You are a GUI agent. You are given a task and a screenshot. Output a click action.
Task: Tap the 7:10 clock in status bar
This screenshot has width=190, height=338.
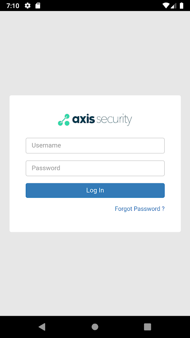13,5
